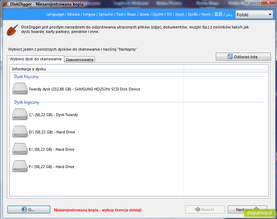This screenshot has width=277, height=219.
Task: Click the DiskDigger shovel logo icon
Action: (13, 30)
